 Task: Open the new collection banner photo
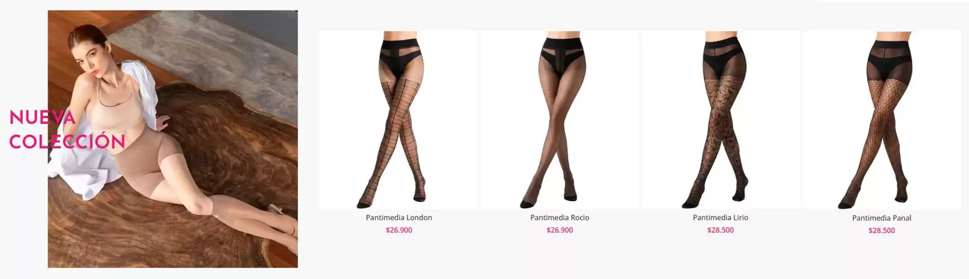tap(173, 139)
